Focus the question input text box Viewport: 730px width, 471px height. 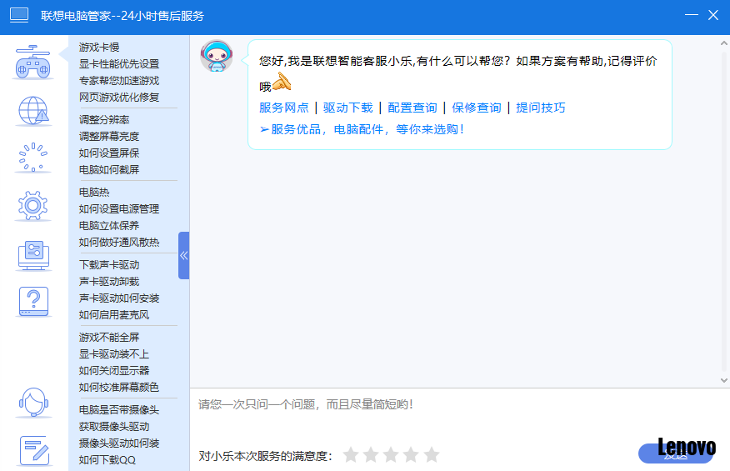pos(458,414)
